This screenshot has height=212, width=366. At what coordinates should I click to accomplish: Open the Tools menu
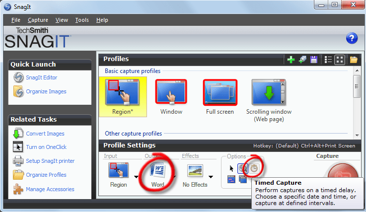(82, 20)
